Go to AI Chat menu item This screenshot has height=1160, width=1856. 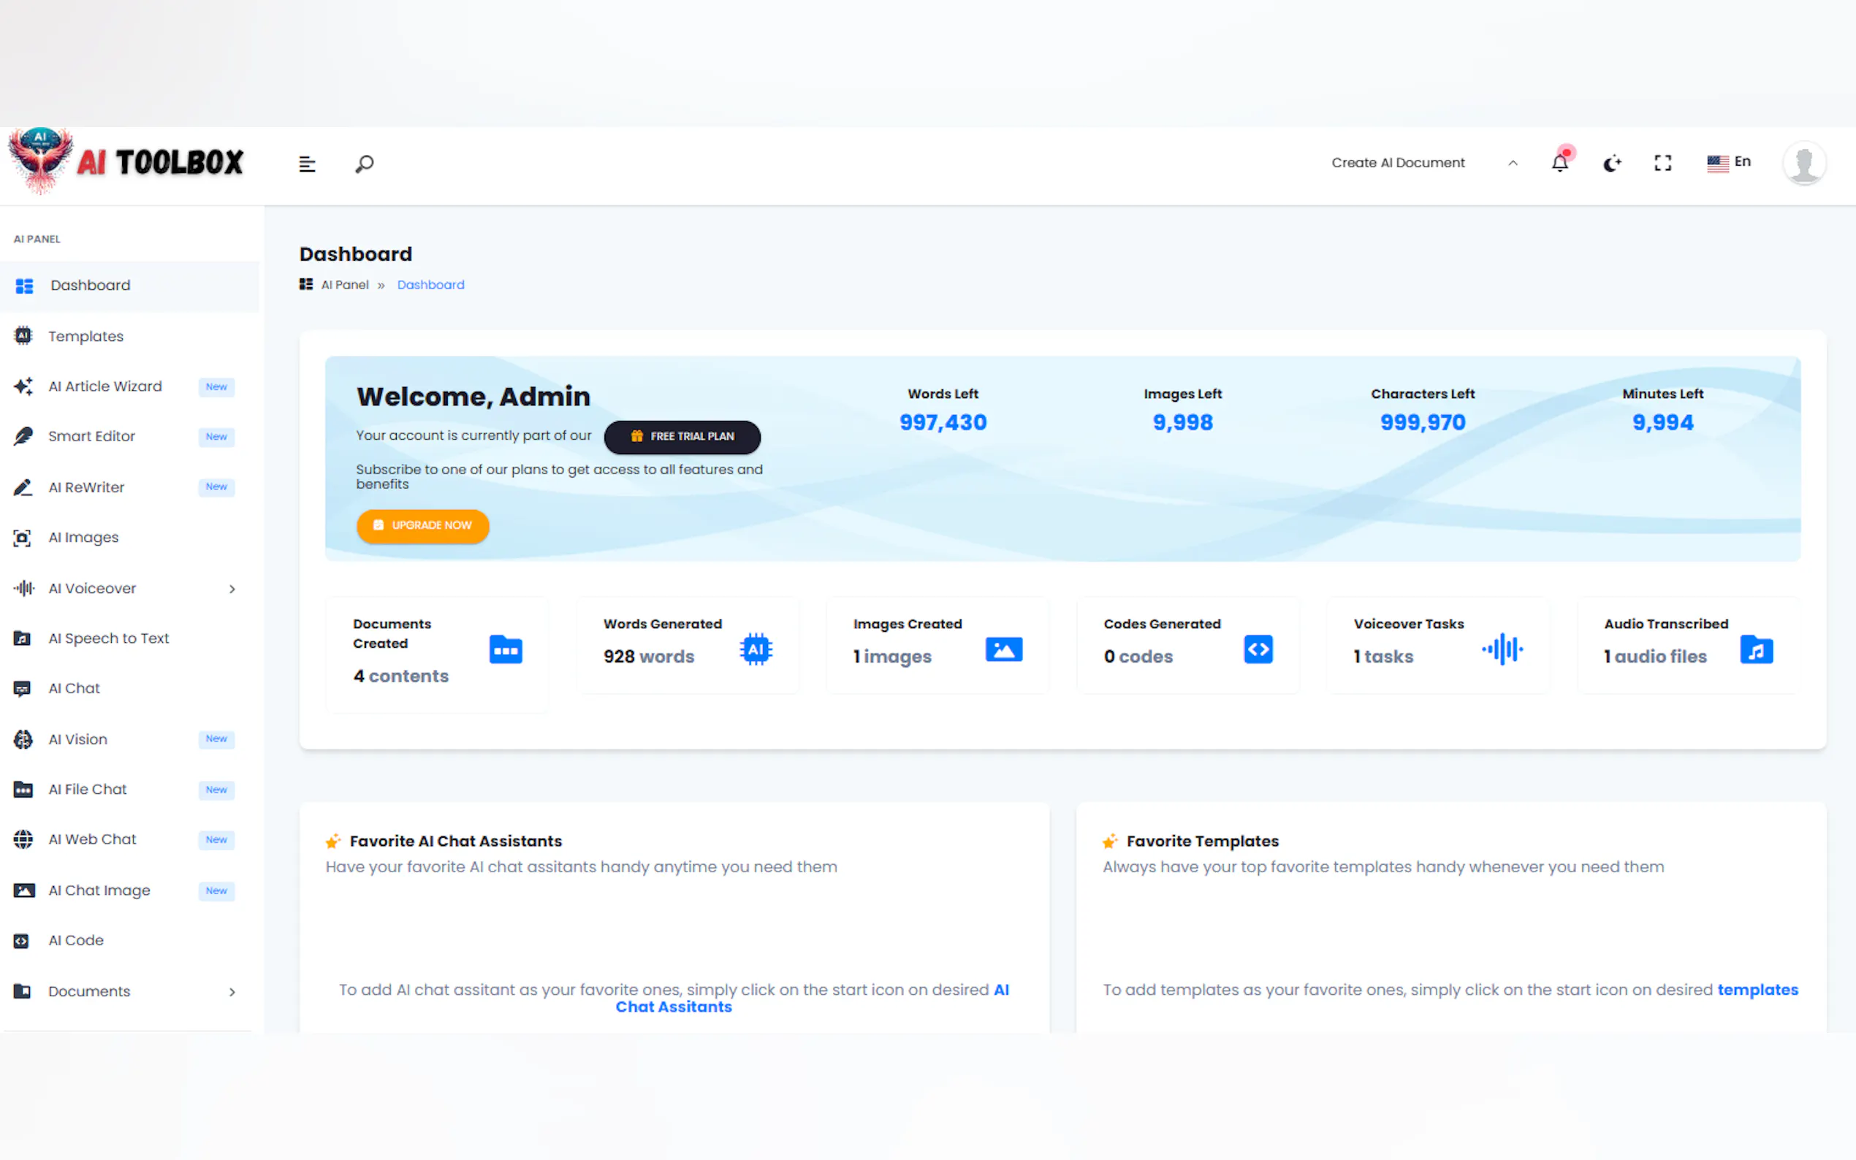coord(75,688)
